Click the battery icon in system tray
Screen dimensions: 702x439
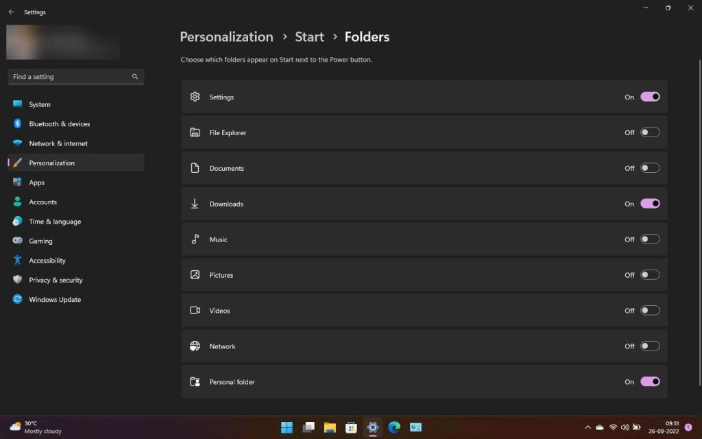pyautogui.click(x=637, y=427)
